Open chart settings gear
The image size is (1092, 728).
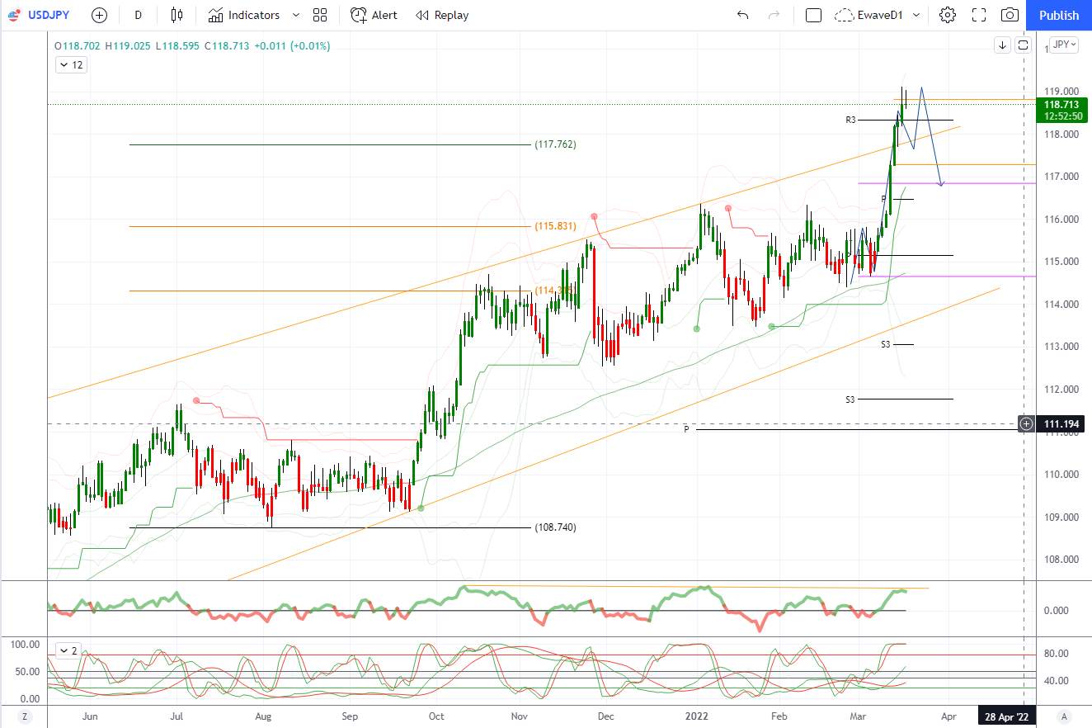[x=948, y=15]
